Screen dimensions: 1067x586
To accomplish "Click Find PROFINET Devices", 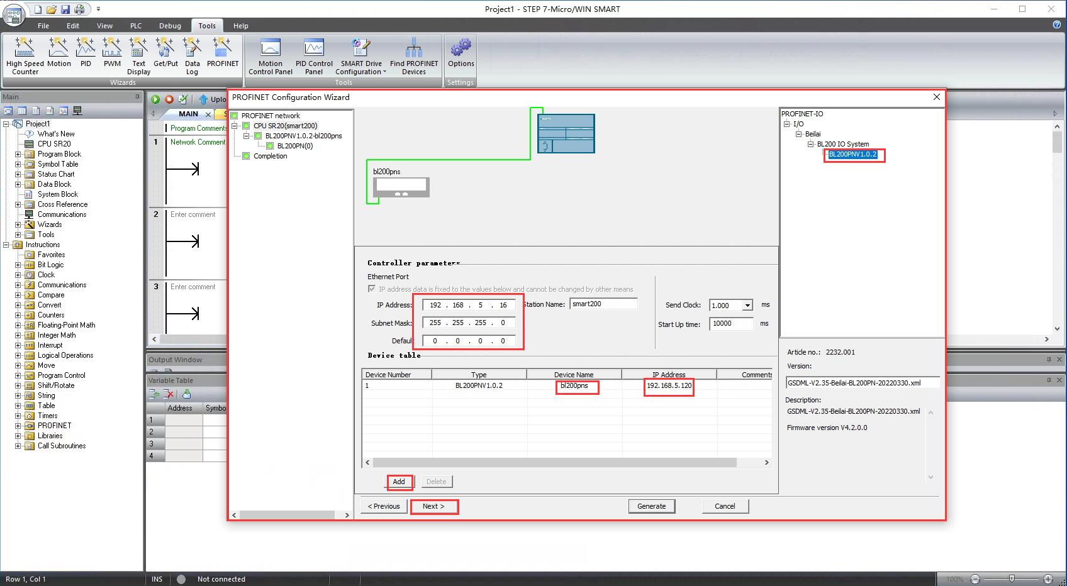I will pyautogui.click(x=414, y=57).
